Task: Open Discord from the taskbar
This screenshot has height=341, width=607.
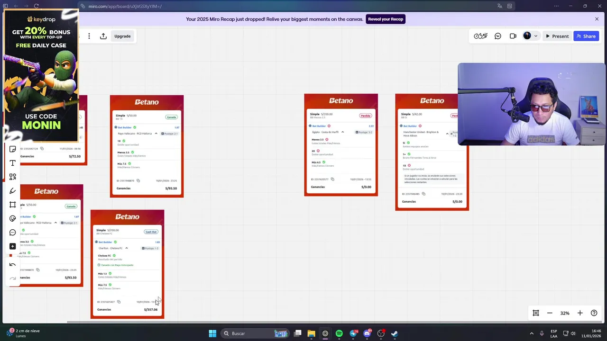Action: coord(367,333)
